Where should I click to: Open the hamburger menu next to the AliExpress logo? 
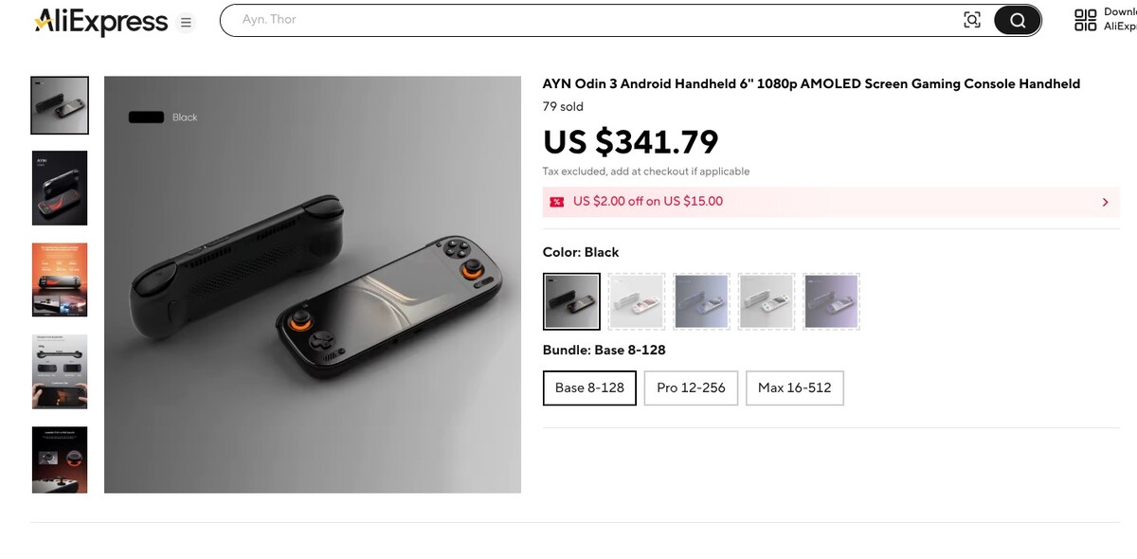pyautogui.click(x=186, y=21)
